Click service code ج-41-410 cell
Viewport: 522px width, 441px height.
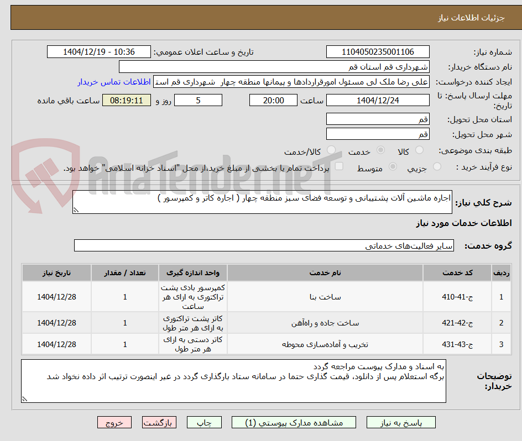[x=457, y=297]
